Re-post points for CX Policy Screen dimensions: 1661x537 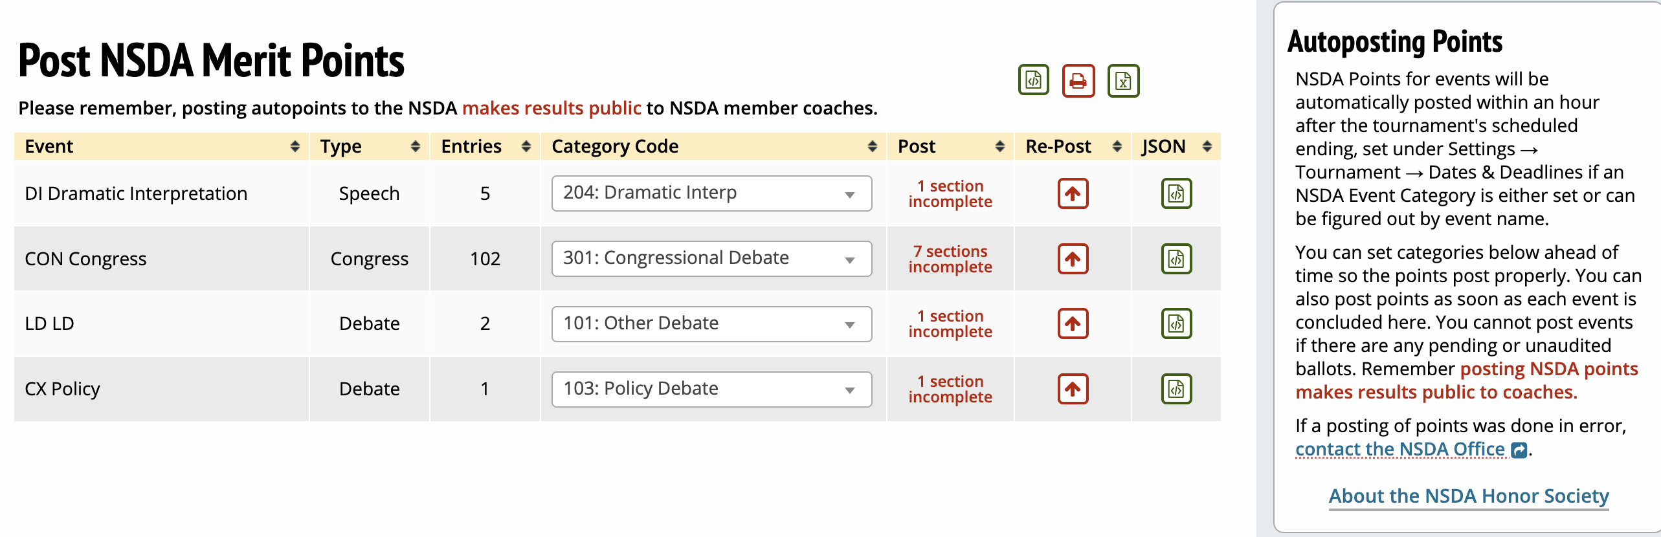coord(1073,389)
